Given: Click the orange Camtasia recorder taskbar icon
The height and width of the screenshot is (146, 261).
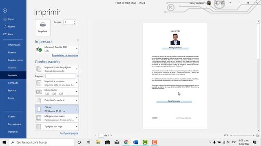Looking at the screenshot, I should [x=154, y=142].
